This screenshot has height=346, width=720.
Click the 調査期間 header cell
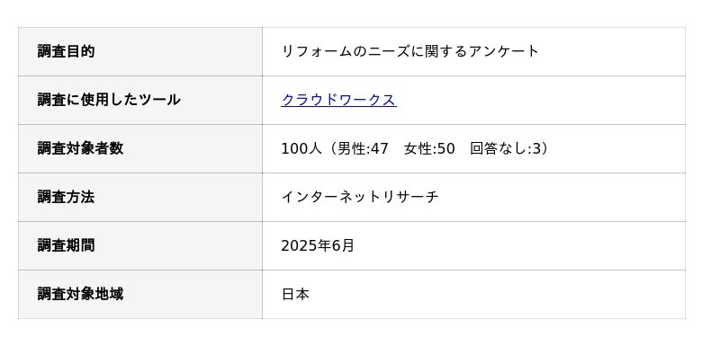click(x=140, y=245)
